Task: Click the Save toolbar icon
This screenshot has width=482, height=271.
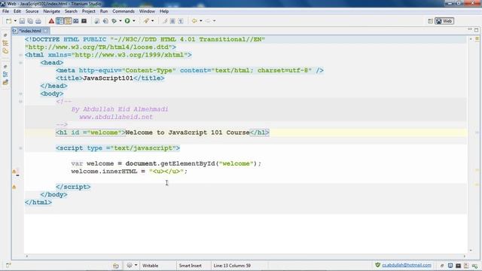Action: (22, 21)
